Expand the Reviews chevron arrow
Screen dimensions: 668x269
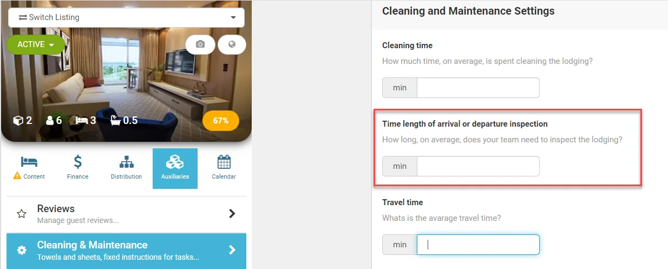click(x=232, y=214)
